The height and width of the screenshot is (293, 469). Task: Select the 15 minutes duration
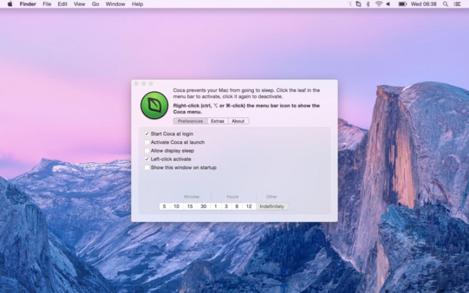pyautogui.click(x=190, y=206)
